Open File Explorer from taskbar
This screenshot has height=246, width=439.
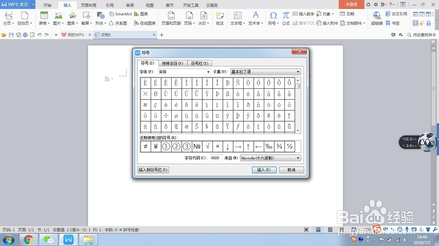(88, 239)
